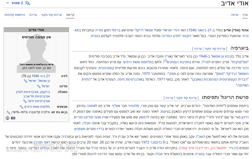
Task: Open '21 ביוני 1946' link in the infobox
Action: tap(41, 76)
